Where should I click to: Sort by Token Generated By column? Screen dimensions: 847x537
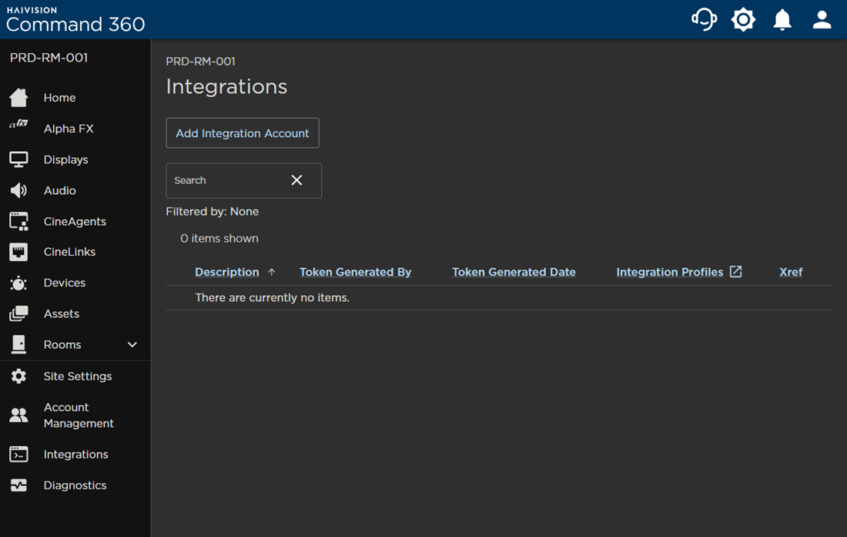pyautogui.click(x=356, y=272)
